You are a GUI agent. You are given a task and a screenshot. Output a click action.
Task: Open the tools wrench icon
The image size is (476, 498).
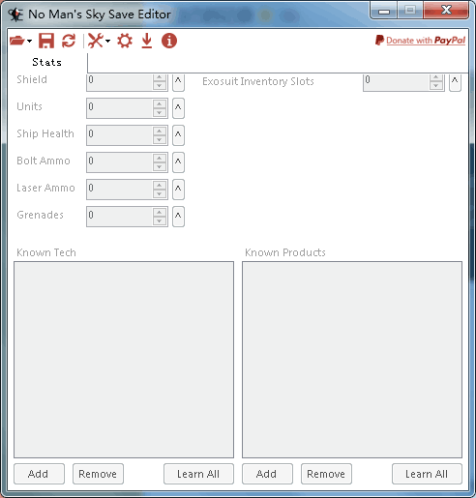96,41
